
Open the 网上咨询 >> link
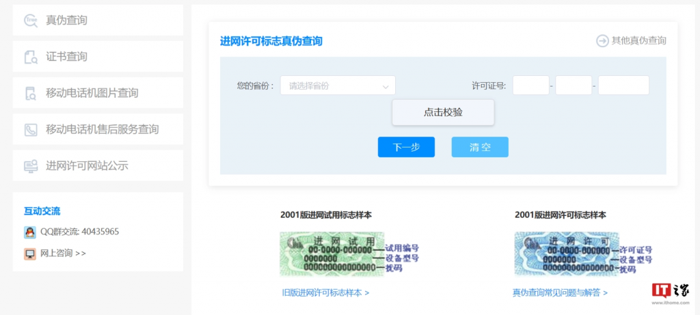click(63, 254)
